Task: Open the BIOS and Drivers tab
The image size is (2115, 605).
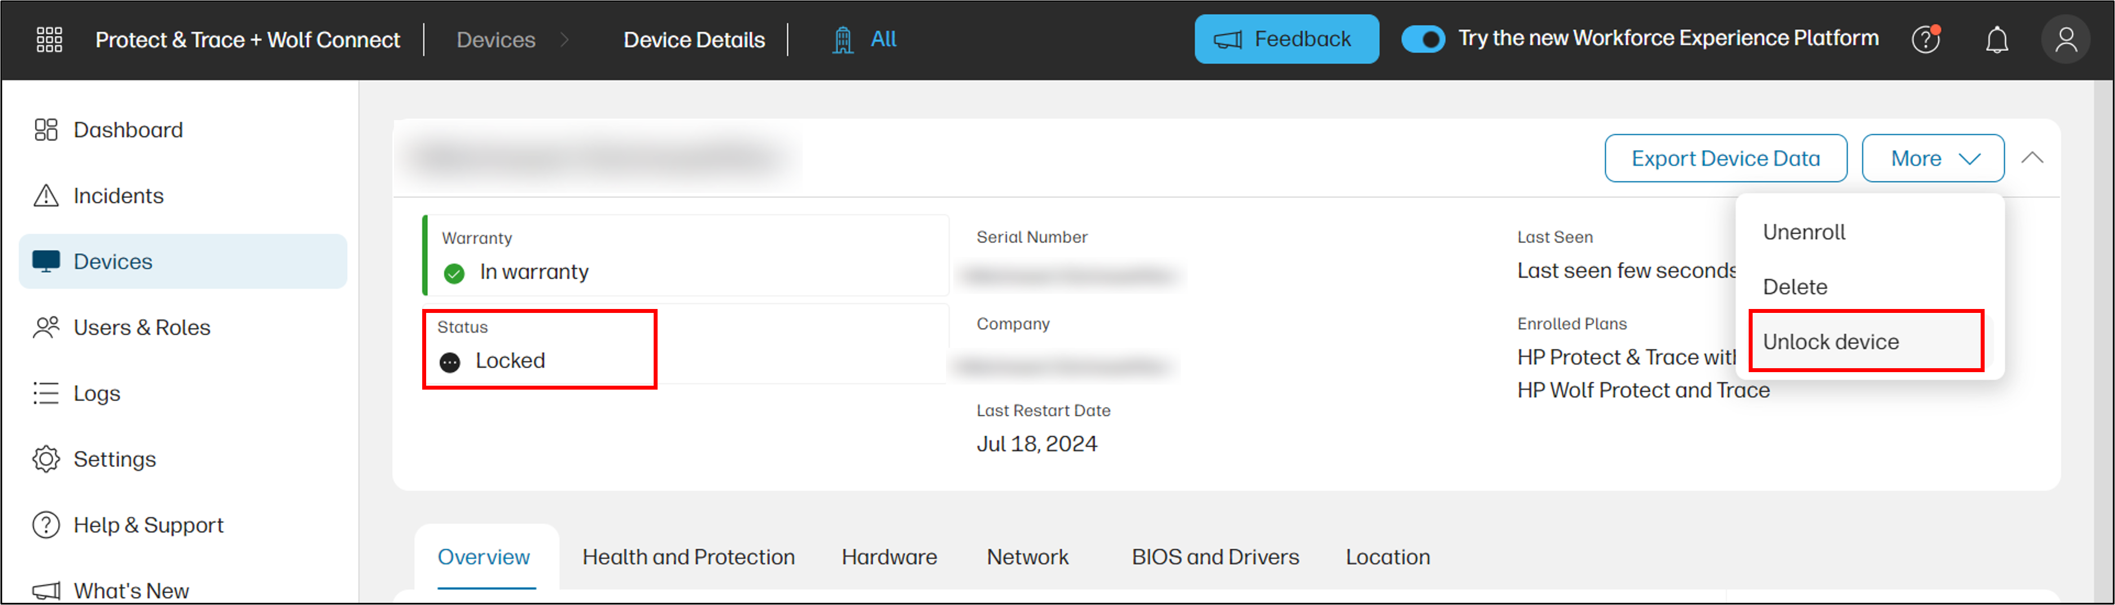Action: 1215,557
